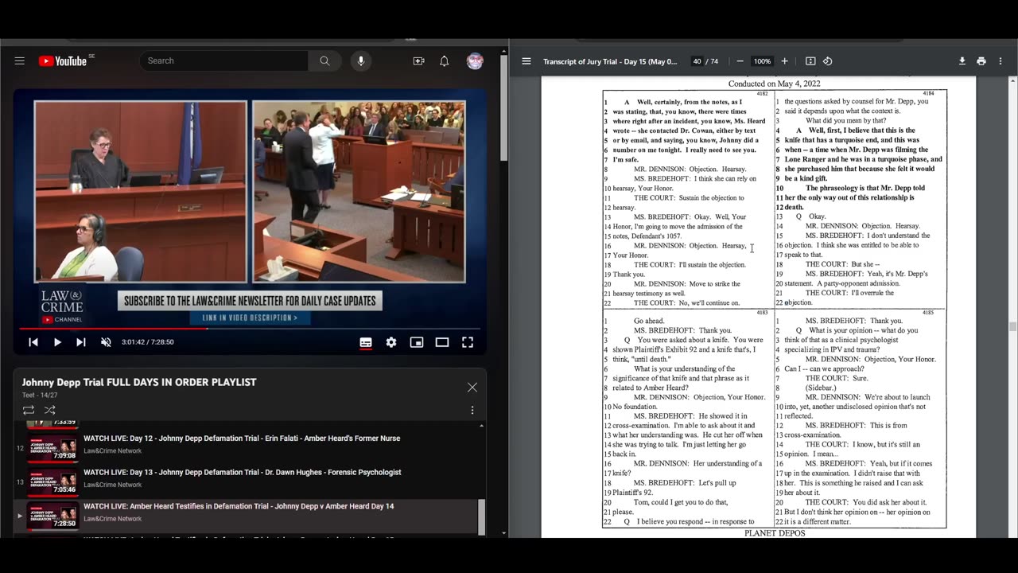Image resolution: width=1018 pixels, height=573 pixels.
Task: Click the Day 14 video thumbnail
Action: [x=53, y=516]
